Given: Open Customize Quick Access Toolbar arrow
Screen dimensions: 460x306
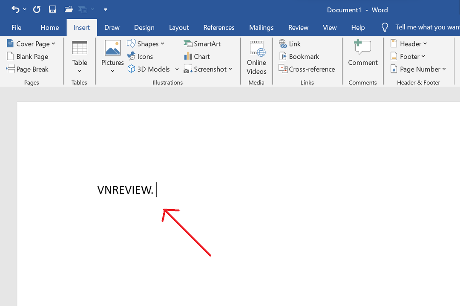Looking at the screenshot, I should coord(106,9).
